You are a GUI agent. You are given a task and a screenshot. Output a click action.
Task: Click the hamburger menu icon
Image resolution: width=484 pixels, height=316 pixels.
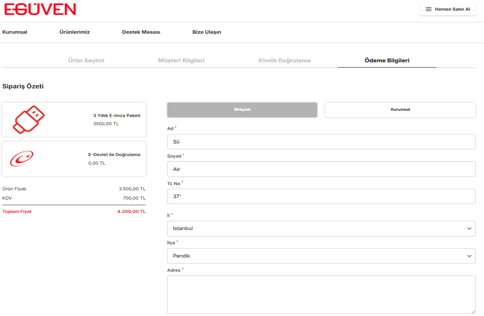(428, 9)
